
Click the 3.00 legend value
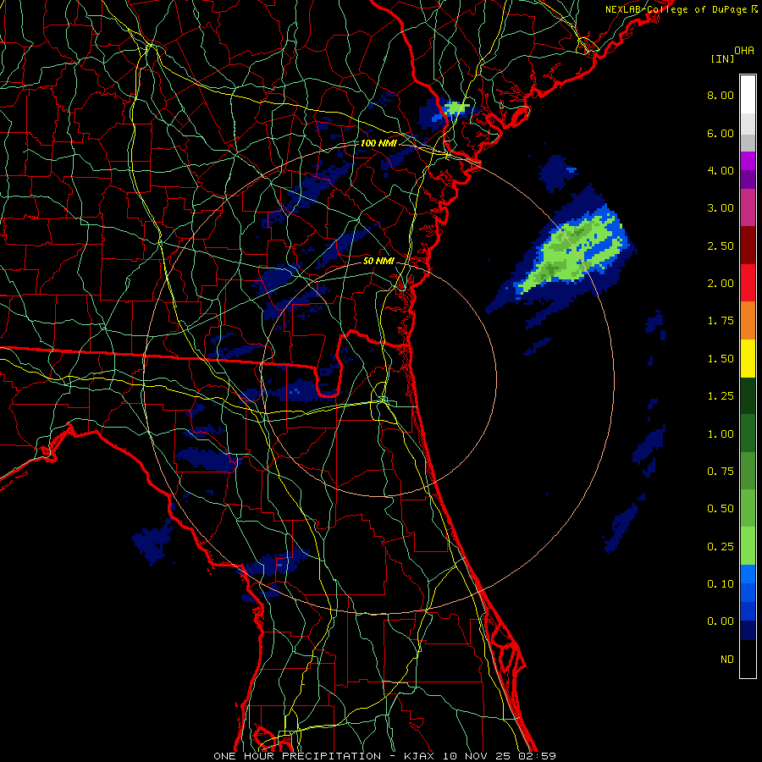click(x=721, y=208)
